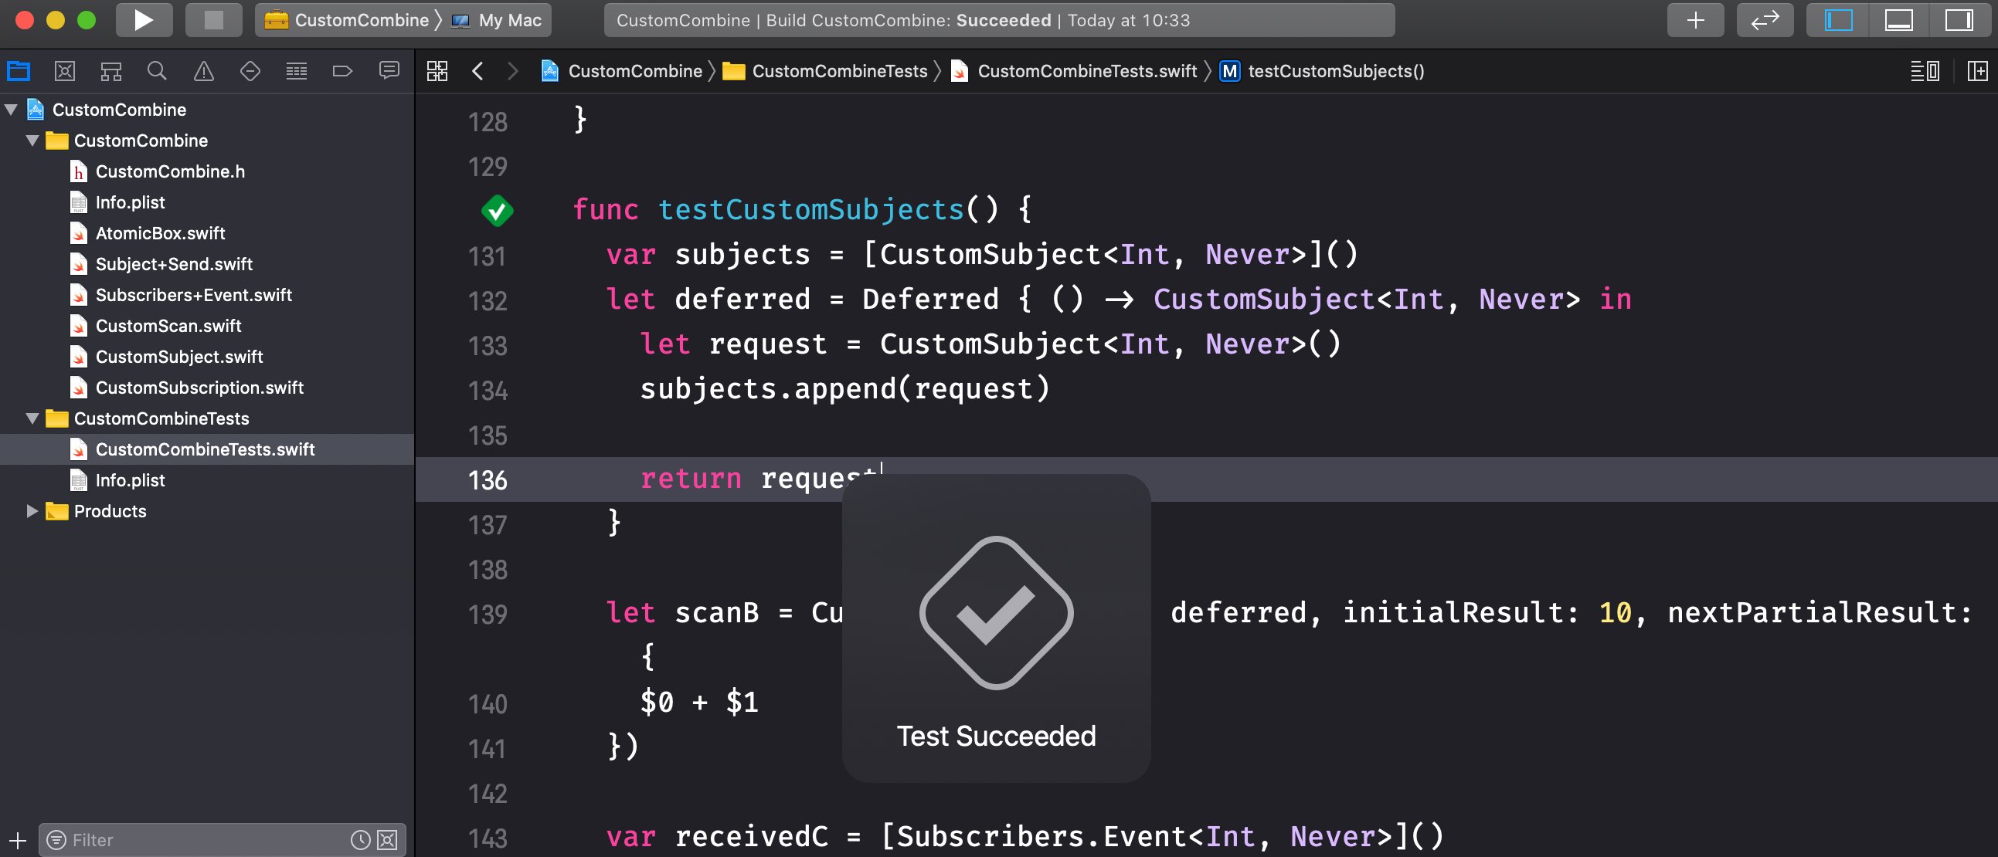
Task: Open CustomScan.swift
Action: 155,327
